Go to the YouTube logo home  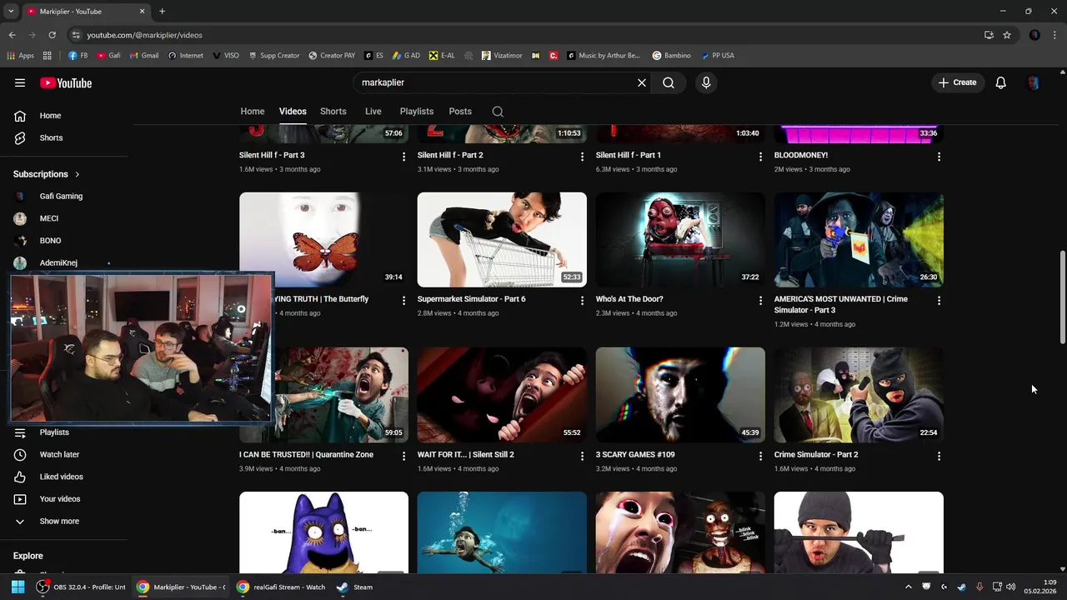[66, 82]
